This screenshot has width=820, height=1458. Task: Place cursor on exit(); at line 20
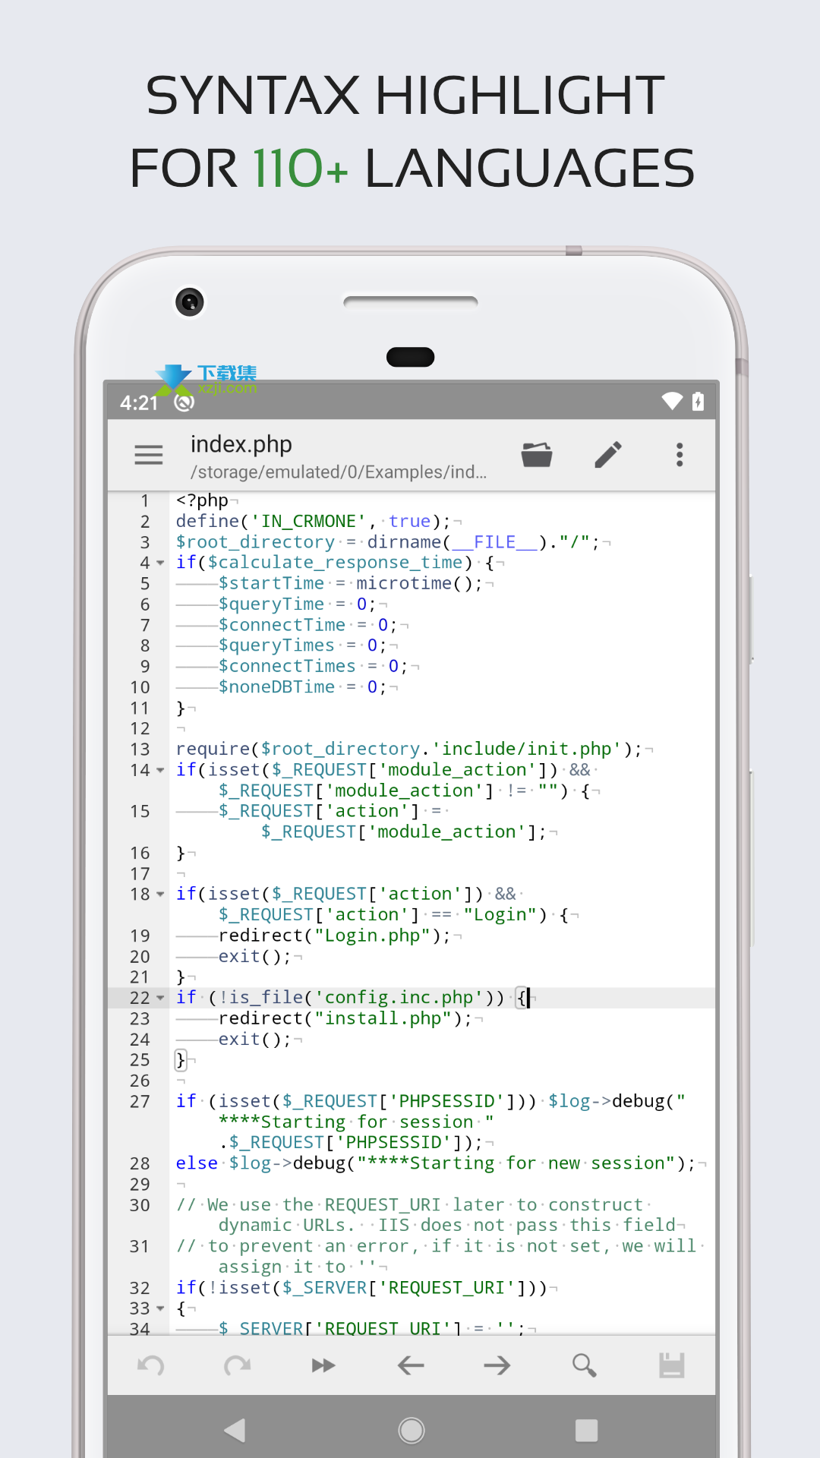coord(254,957)
